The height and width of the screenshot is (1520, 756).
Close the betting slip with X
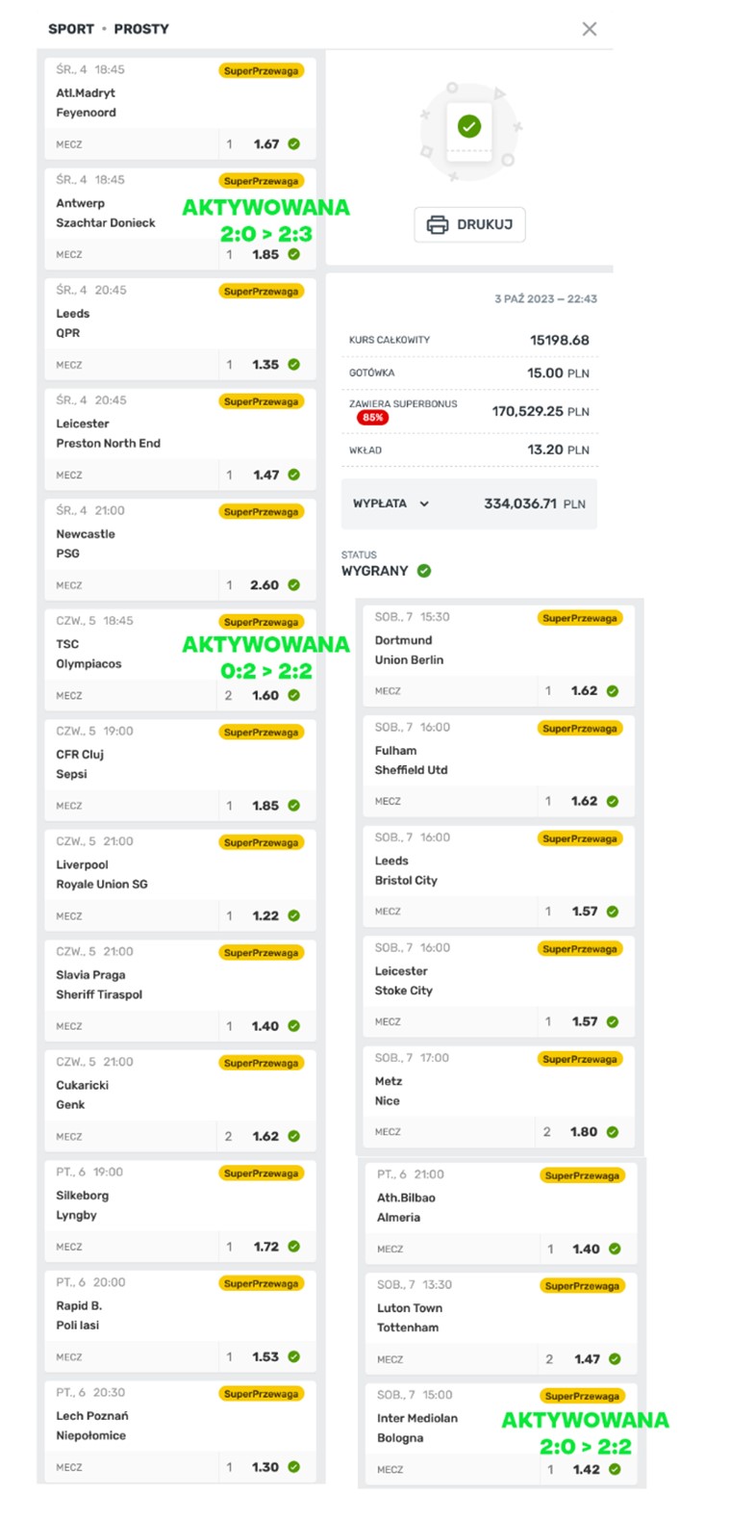pyautogui.click(x=590, y=29)
